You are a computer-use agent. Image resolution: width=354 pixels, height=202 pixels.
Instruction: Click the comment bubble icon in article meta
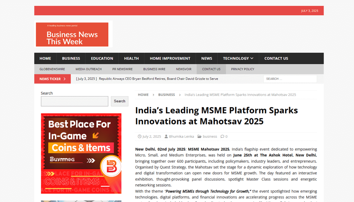[x=222, y=136]
